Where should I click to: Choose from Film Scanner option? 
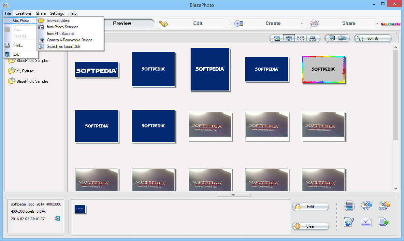click(70, 34)
